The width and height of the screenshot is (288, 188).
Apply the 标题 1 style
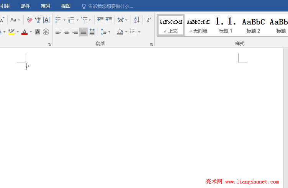(x=226, y=25)
